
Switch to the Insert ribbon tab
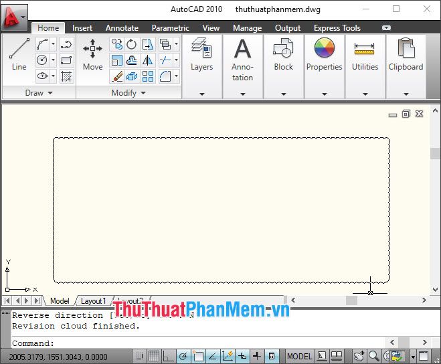coord(82,28)
